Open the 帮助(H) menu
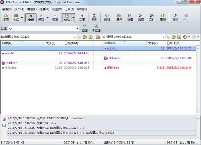 tap(82, 9)
